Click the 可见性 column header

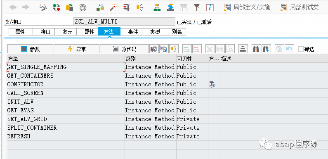tap(192, 59)
